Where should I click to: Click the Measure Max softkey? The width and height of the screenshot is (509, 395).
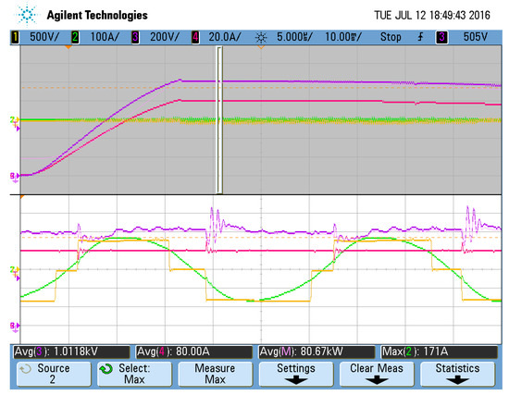[x=215, y=374]
